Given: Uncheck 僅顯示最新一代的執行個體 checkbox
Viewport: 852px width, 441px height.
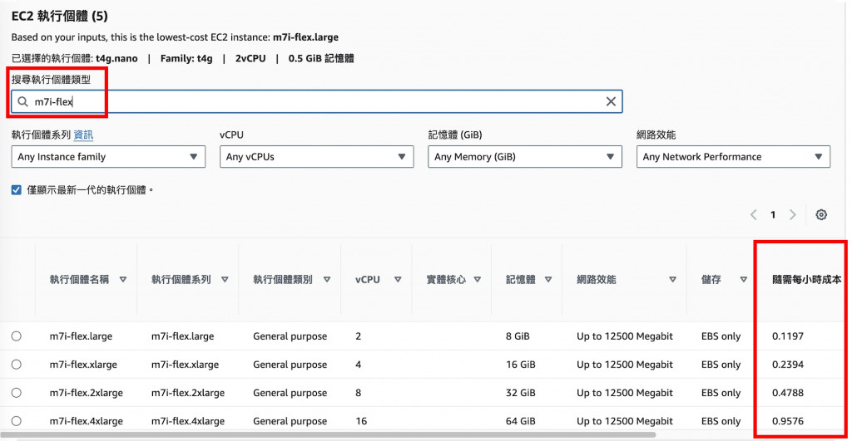Looking at the screenshot, I should (x=17, y=190).
